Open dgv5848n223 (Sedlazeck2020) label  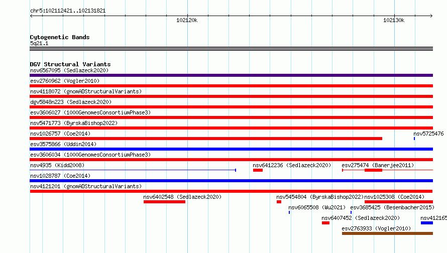[x=71, y=102]
